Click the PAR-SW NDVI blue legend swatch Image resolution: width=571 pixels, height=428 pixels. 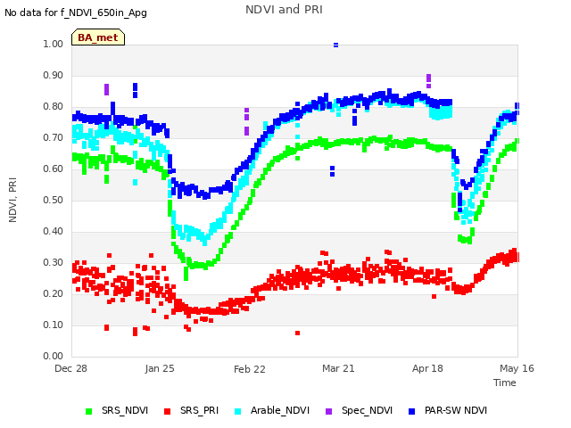(412, 411)
